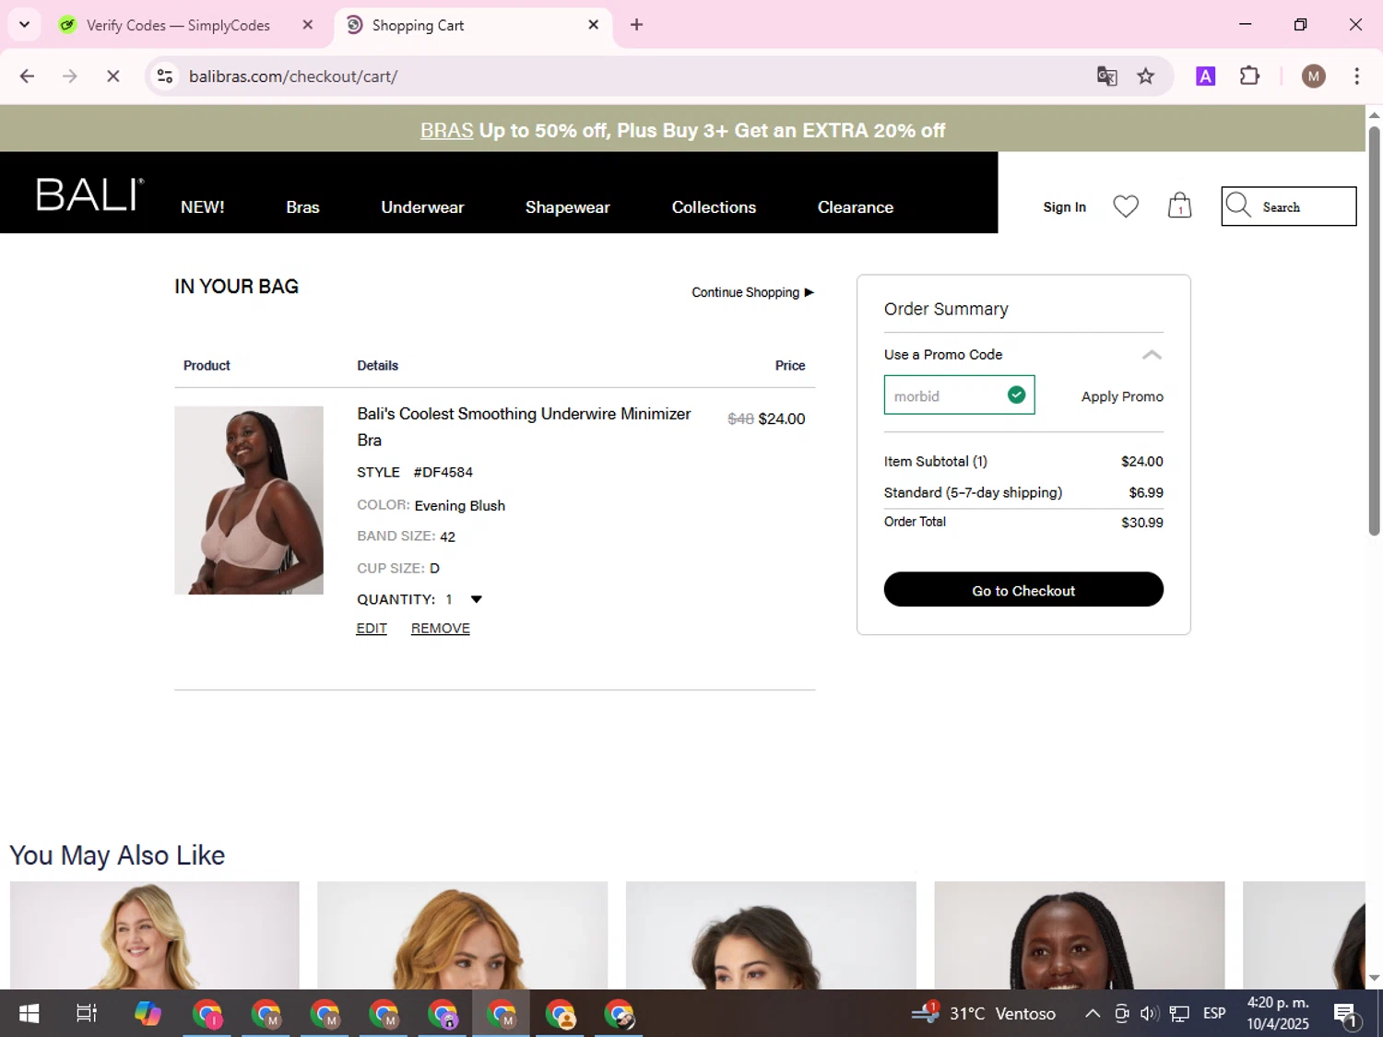Open Windows Start menu
Viewport: 1383px width, 1037px height.
[x=29, y=1014]
